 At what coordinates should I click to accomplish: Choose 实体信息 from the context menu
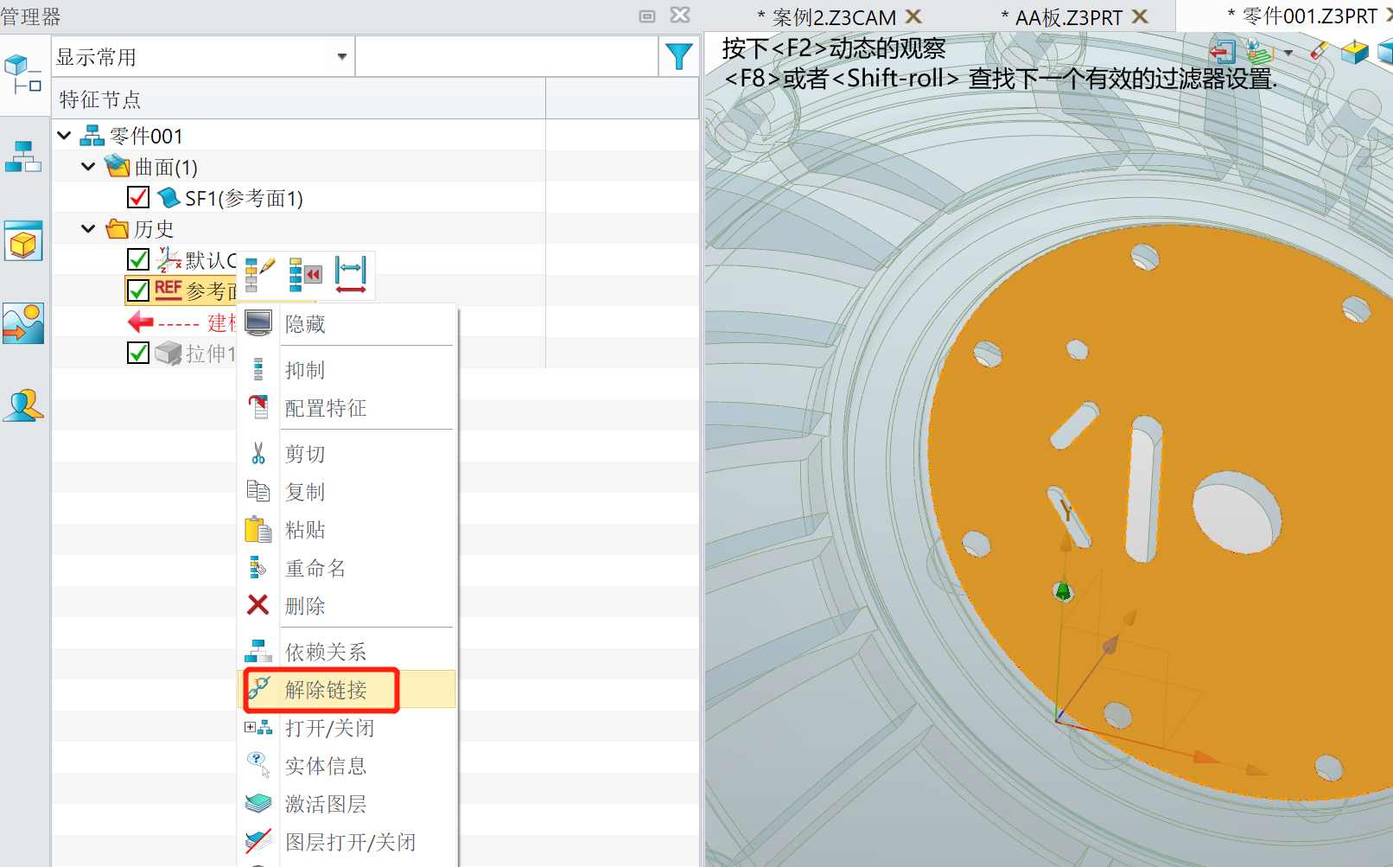[x=347, y=766]
